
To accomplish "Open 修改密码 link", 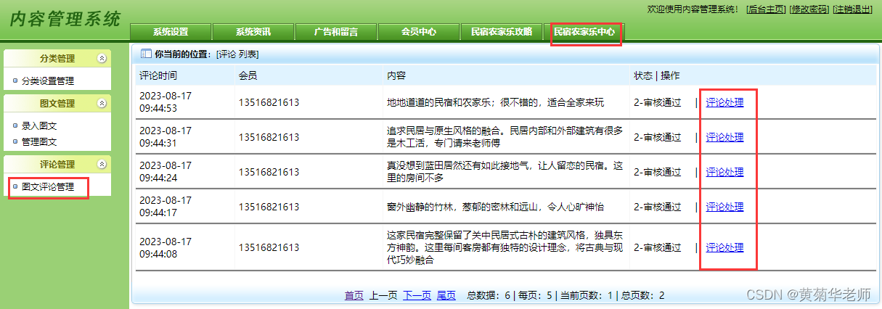I will click(x=809, y=9).
